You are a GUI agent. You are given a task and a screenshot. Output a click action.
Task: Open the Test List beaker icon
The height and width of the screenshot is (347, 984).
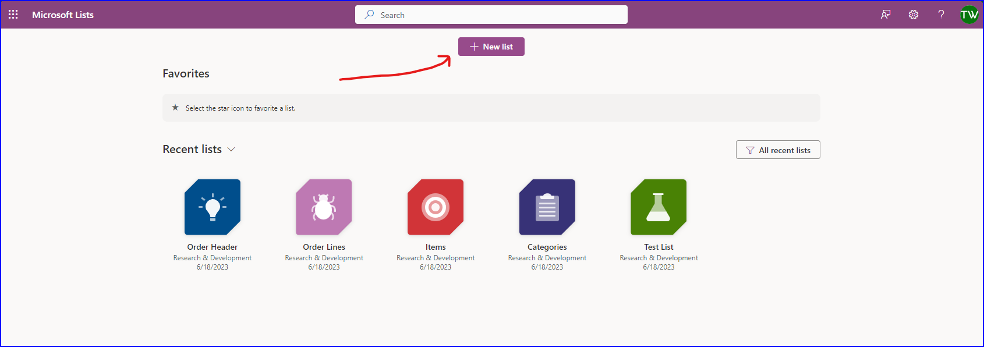point(659,207)
